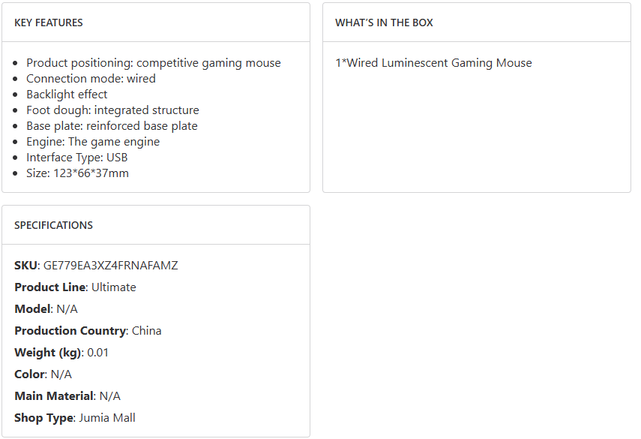641x439 pixels.
Task: Click the 'Color: N/A' specification row
Action: [x=43, y=374]
